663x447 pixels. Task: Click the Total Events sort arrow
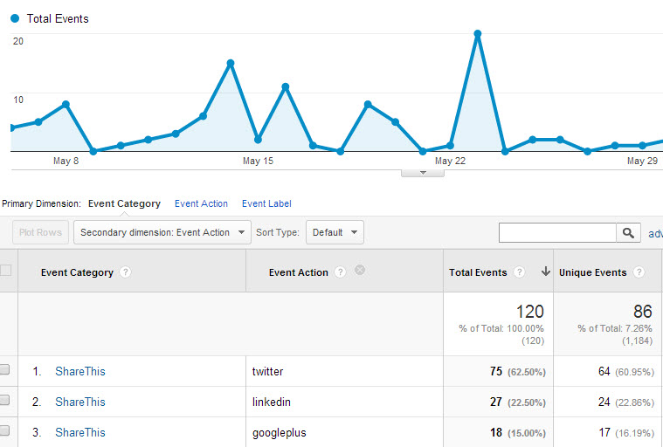(546, 272)
